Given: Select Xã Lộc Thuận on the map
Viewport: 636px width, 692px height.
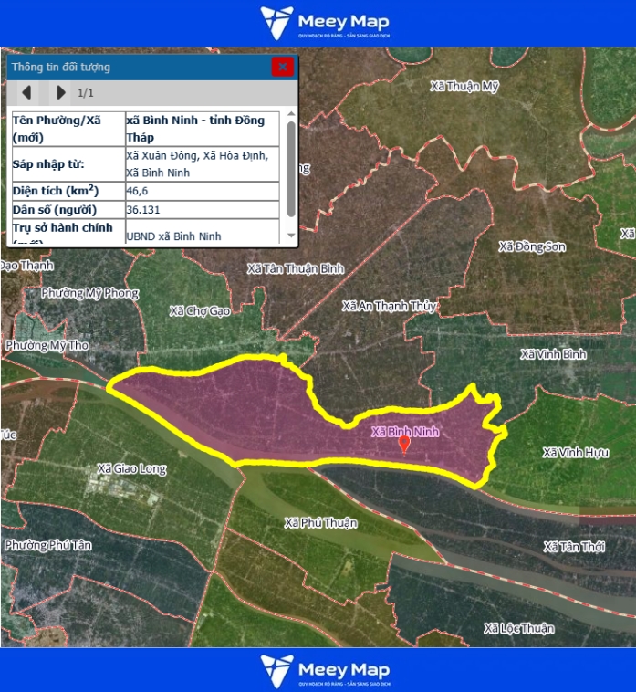Looking at the screenshot, I should pos(518,628).
